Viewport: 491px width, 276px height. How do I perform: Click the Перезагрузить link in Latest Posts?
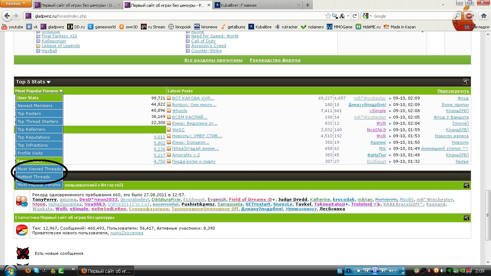453,91
